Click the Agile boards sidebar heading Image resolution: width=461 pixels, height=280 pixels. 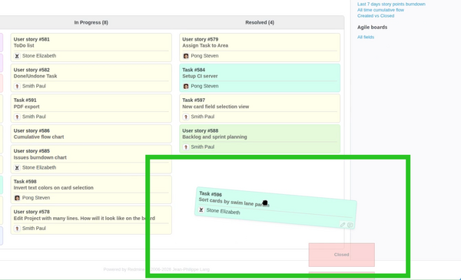[372, 28]
